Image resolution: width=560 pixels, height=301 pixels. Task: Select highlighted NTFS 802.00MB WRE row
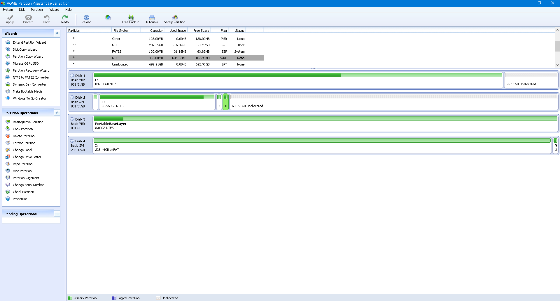166,58
